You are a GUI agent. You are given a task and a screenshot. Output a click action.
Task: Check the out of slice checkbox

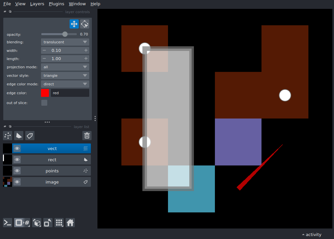point(44,102)
